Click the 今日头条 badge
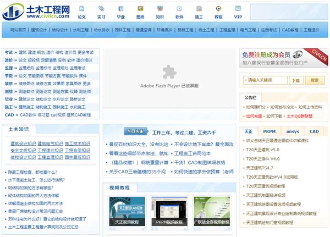Image resolution: width=330 pixels, height=237 pixels. click(136, 131)
